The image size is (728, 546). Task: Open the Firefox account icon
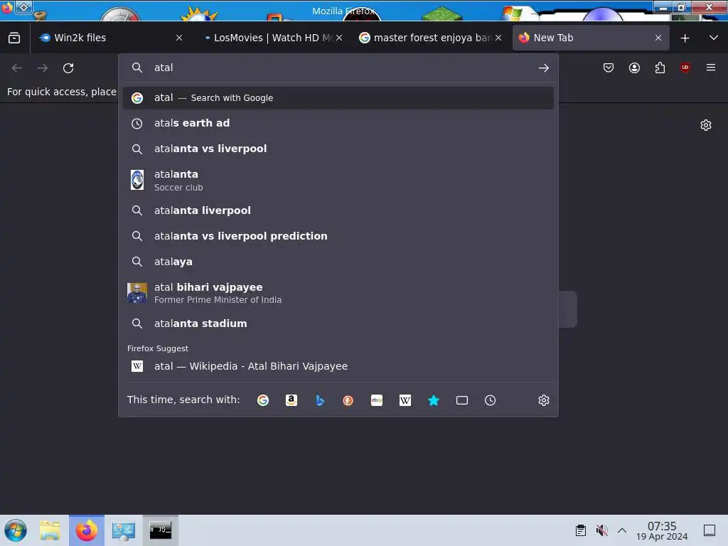pos(634,68)
